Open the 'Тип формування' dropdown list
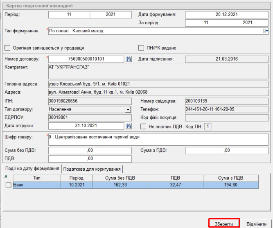 pos(265,31)
